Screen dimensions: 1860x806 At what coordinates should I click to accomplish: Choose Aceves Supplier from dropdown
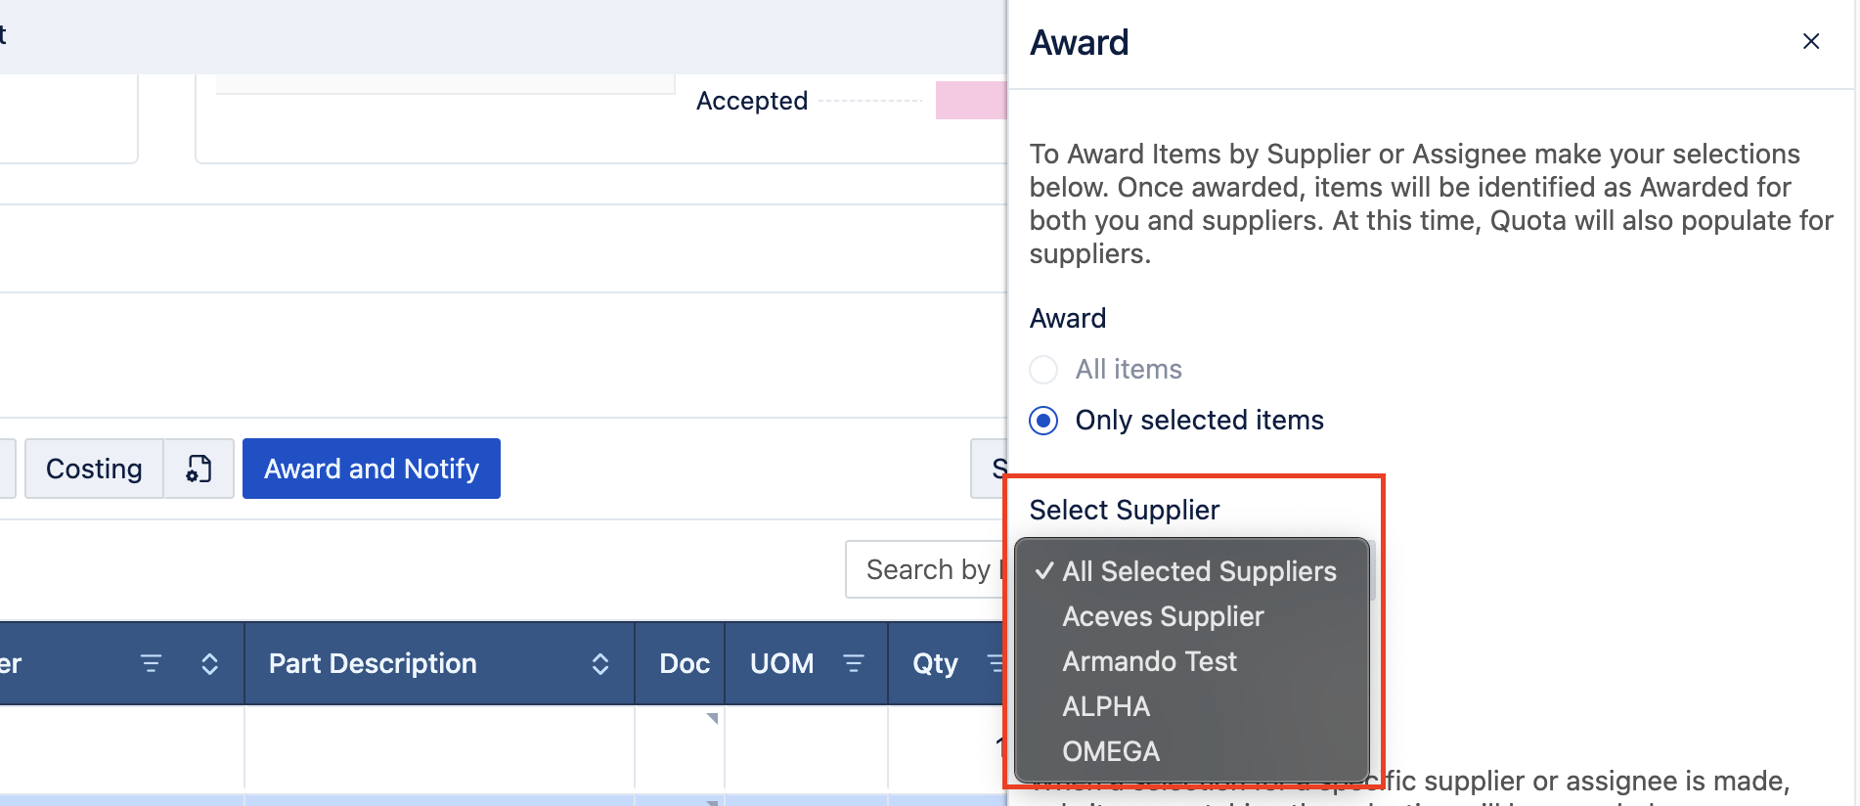pos(1163,616)
